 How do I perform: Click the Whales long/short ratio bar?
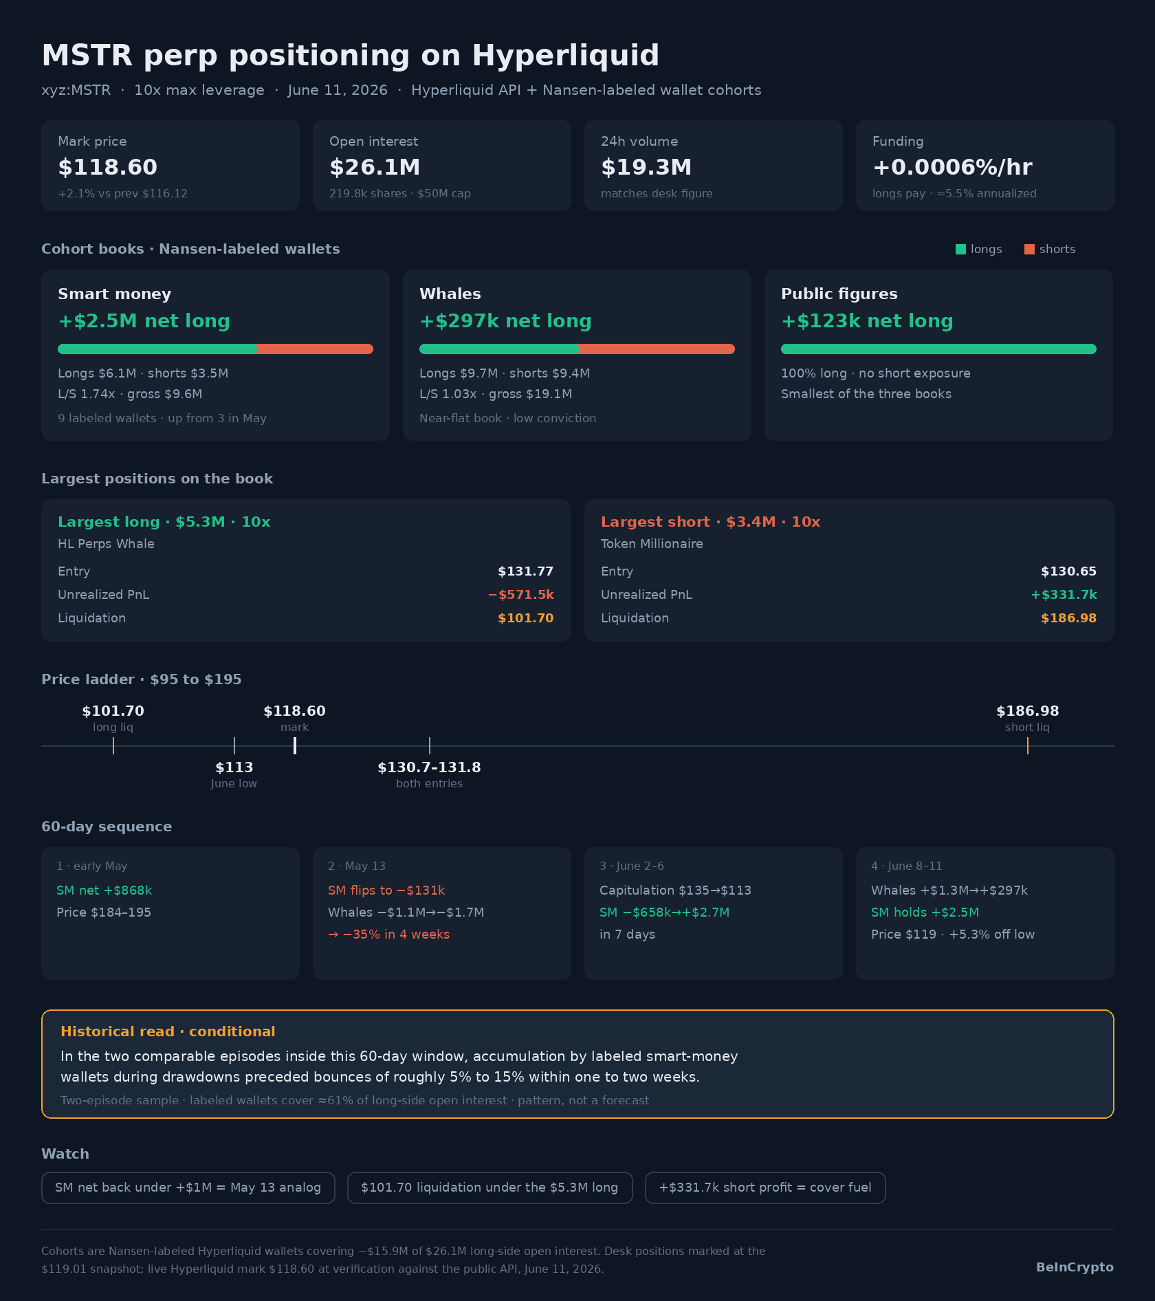(x=577, y=349)
